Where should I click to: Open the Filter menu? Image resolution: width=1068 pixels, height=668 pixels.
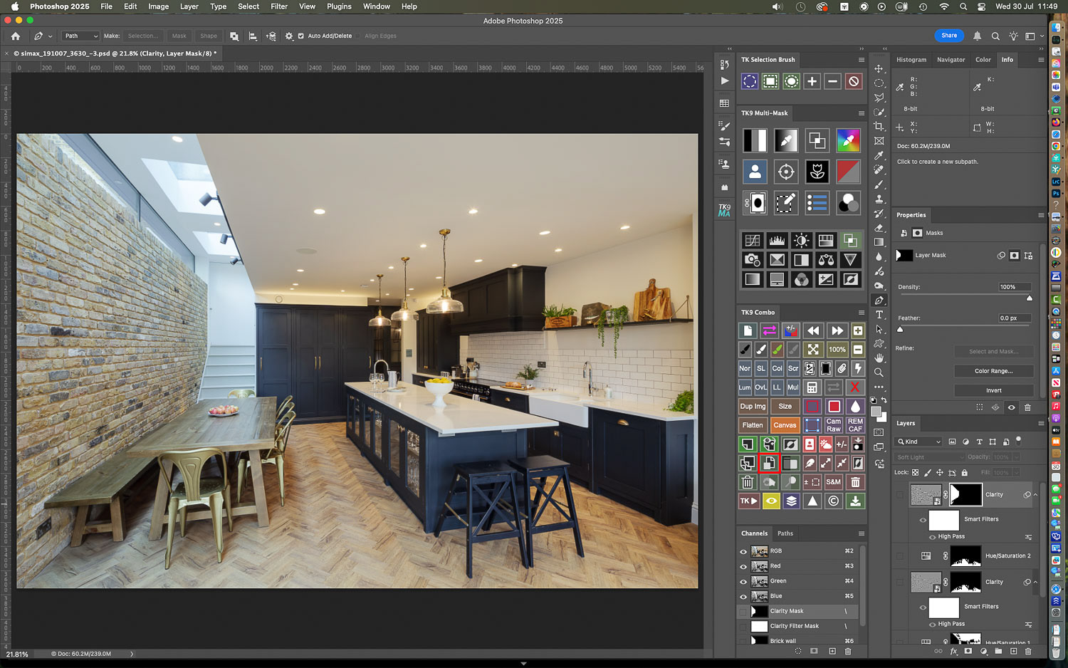coord(279,6)
